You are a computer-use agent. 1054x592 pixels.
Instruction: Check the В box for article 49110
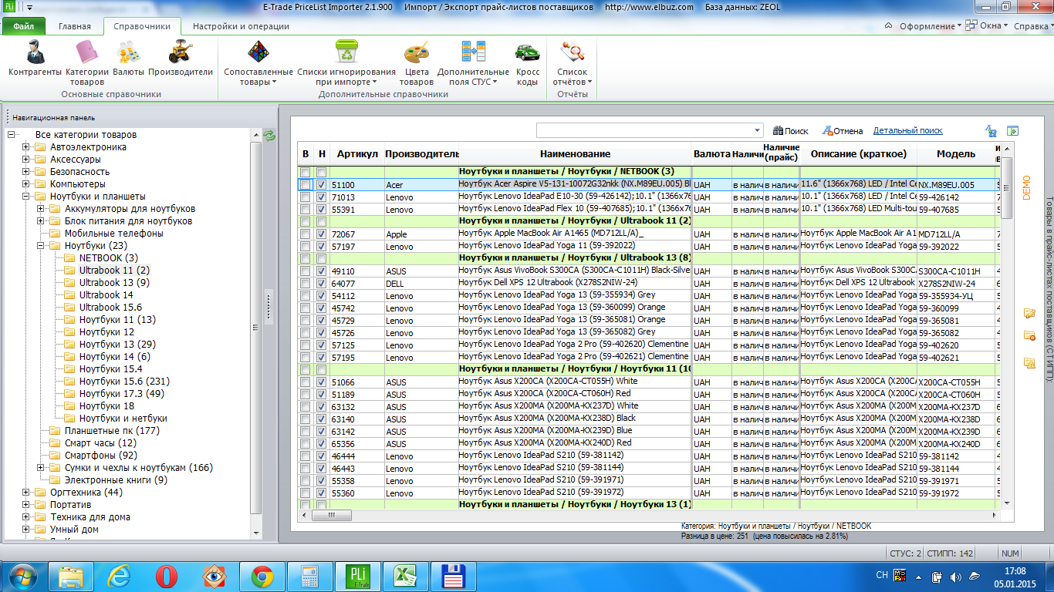(306, 271)
